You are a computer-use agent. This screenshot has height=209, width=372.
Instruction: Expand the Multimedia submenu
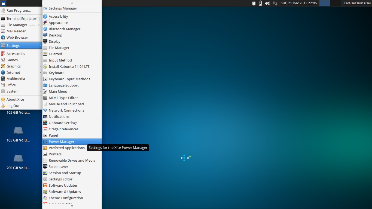point(21,79)
